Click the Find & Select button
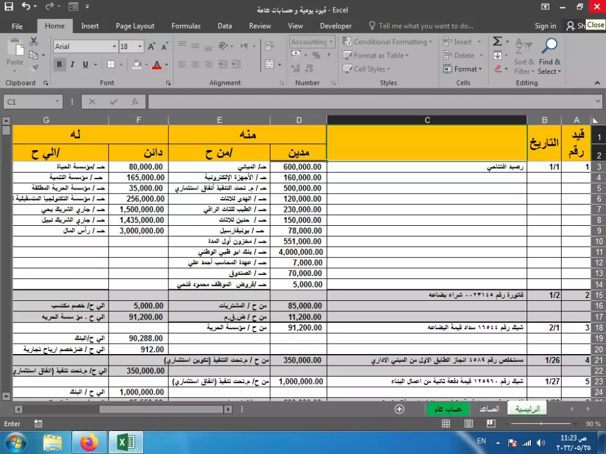Image resolution: width=606 pixels, height=454 pixels. [x=549, y=56]
